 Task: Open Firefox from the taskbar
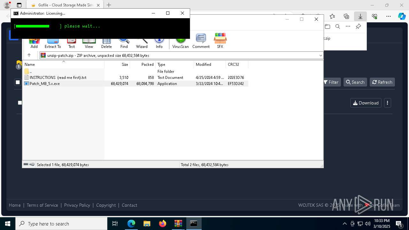[x=162, y=224]
